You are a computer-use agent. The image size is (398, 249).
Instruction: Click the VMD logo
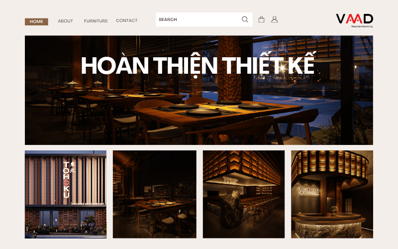tap(354, 19)
